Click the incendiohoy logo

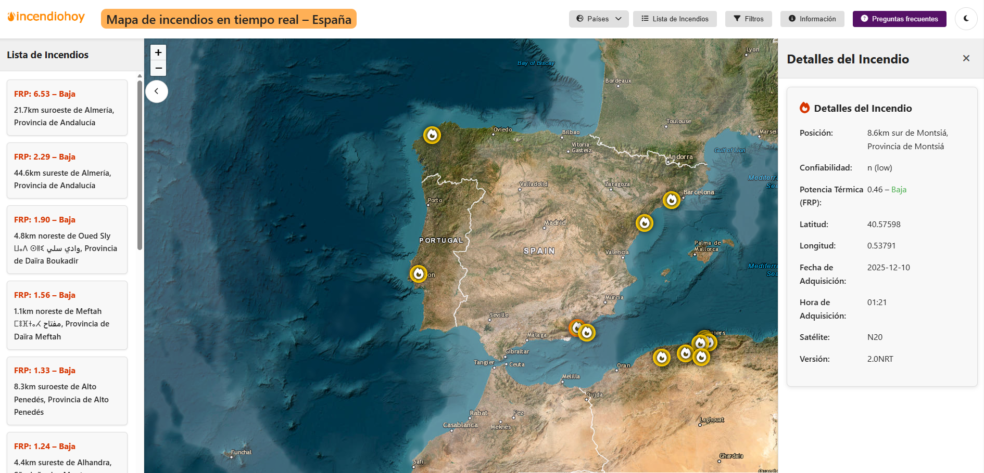(46, 17)
